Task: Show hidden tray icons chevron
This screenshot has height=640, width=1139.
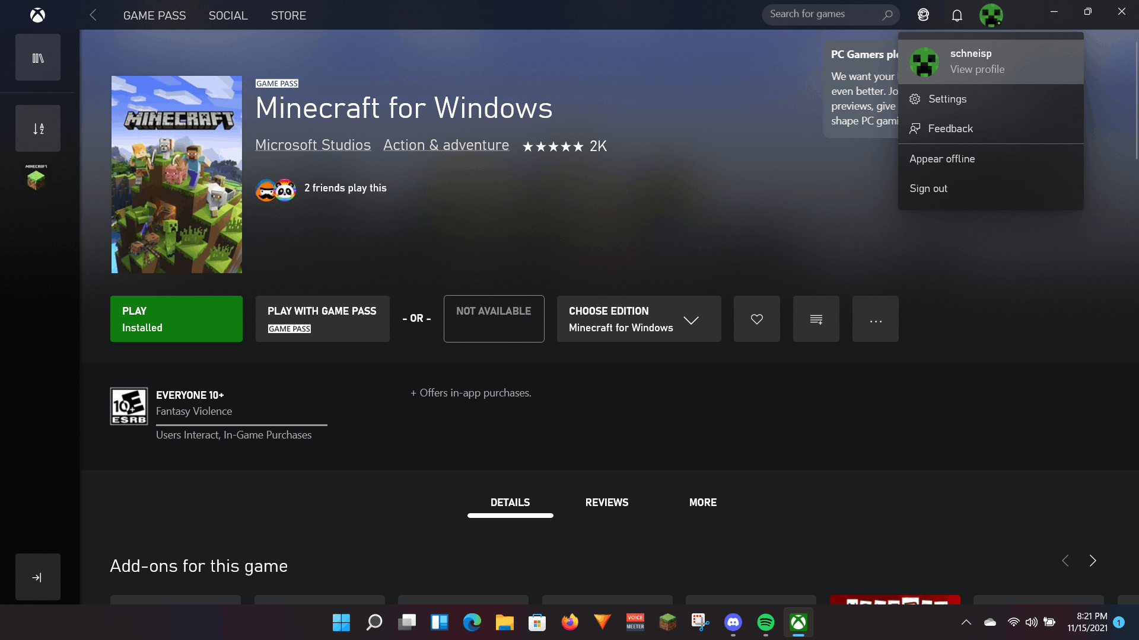Action: [x=966, y=622]
